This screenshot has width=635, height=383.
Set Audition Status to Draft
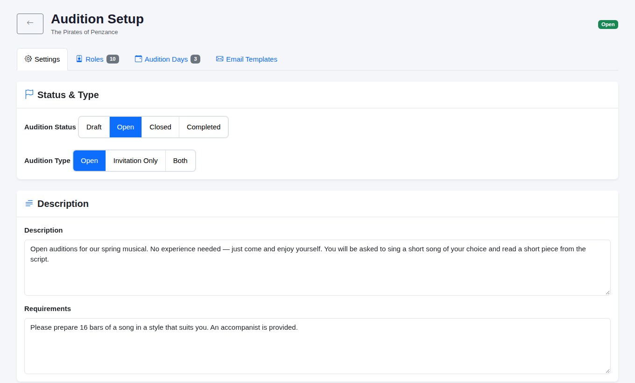[x=94, y=127]
